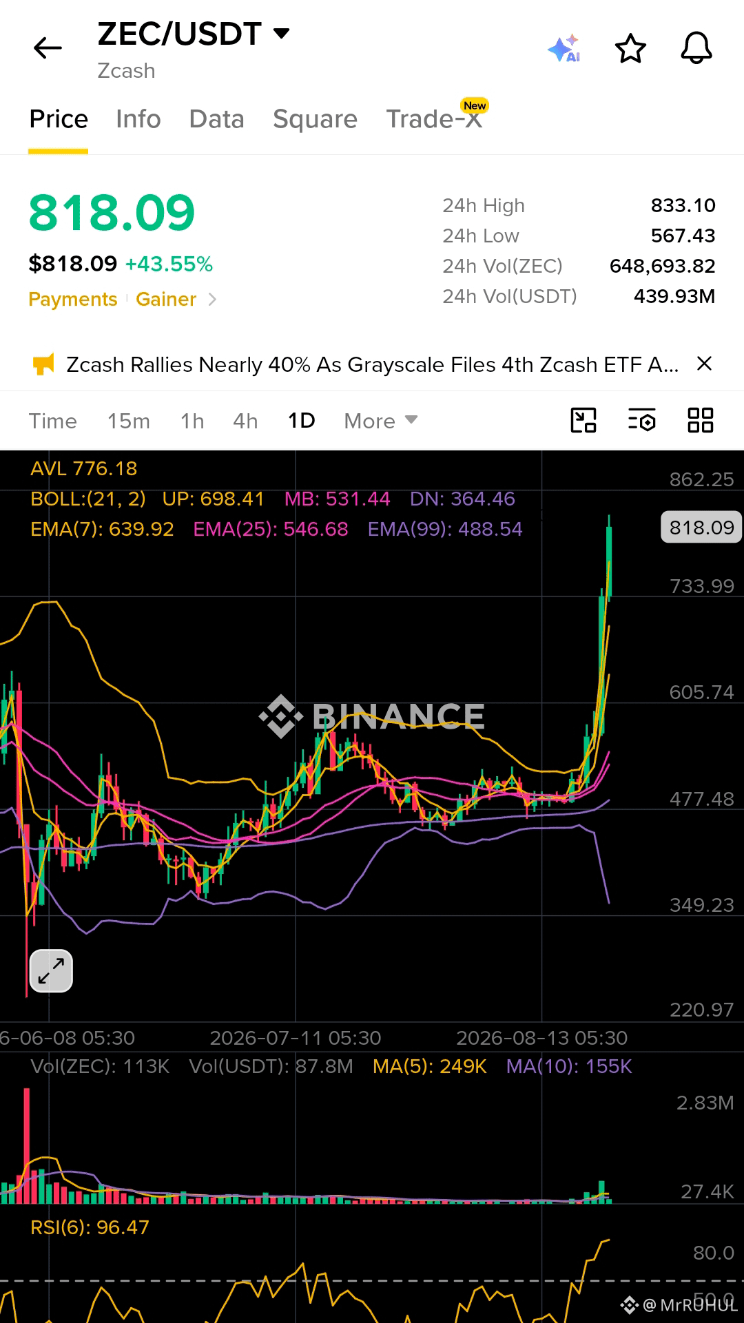Viewport: 744px width, 1323px height.
Task: Tap the large 818.09 price
Action: click(x=112, y=213)
